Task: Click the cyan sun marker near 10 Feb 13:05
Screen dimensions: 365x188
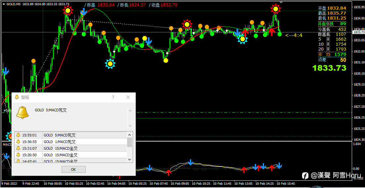Action: [243, 39]
